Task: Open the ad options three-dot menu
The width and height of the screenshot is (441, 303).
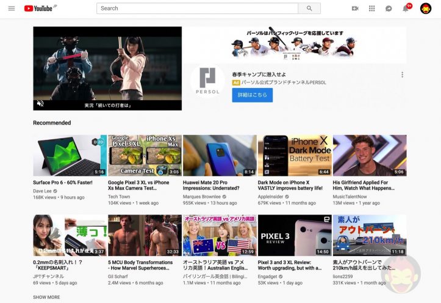Action: pos(402,75)
